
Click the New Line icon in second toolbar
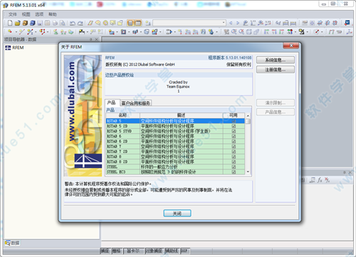pyautogui.click(x=22, y=31)
